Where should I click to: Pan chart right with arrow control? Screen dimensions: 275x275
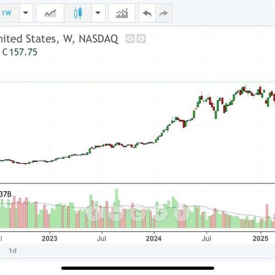[181, 214]
